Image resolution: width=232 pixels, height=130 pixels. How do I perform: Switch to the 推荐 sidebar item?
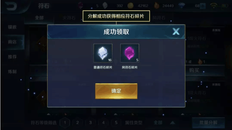pos(12,57)
